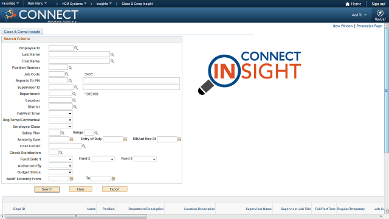The height and width of the screenshot is (219, 389).
Task: Open Insights breadcrumb menu
Action: coord(104,4)
